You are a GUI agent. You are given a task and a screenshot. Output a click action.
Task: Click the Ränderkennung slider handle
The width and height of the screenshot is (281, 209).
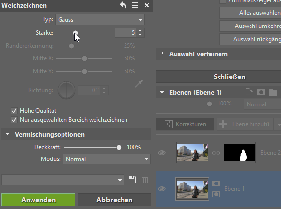tap(71, 46)
